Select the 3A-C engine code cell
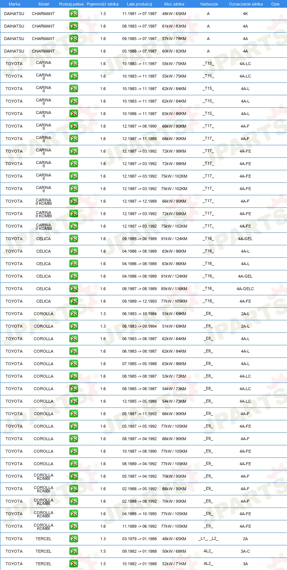Image resolution: width=287 pixels, height=570 pixels. click(x=245, y=551)
